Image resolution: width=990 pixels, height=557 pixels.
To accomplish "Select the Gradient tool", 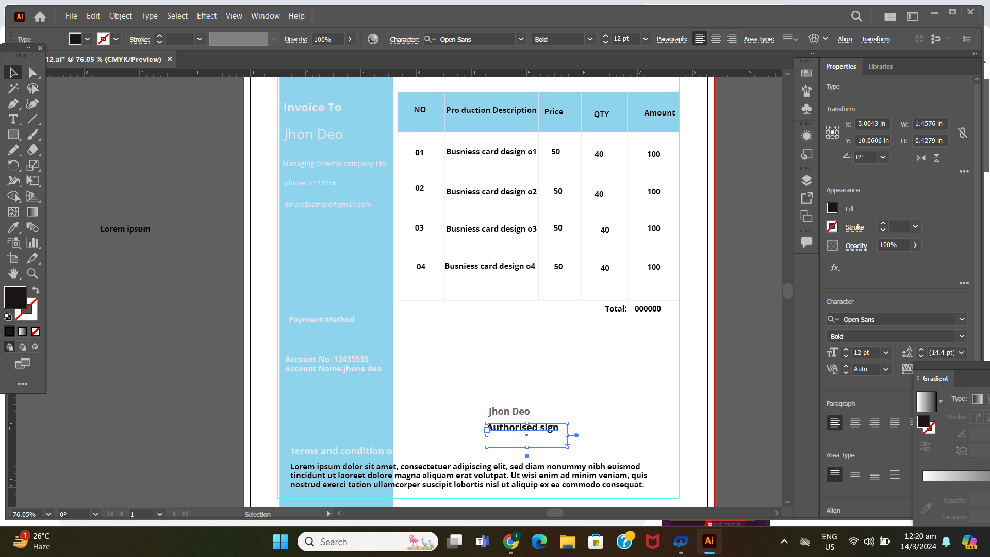I will pyautogui.click(x=33, y=212).
